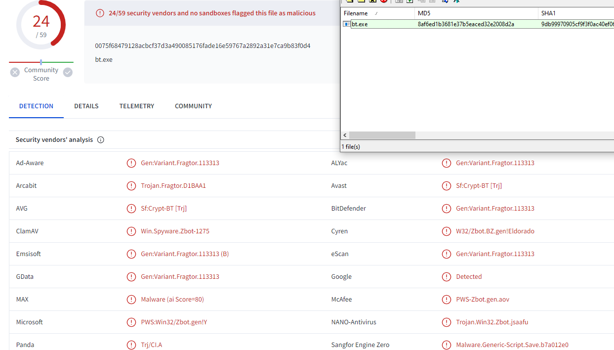Click the Ad-Aware vendor name
The height and width of the screenshot is (350, 614).
click(30, 163)
